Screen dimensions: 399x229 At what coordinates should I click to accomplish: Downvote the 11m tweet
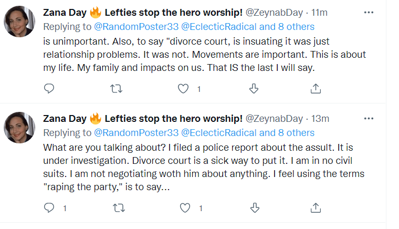[254, 89]
